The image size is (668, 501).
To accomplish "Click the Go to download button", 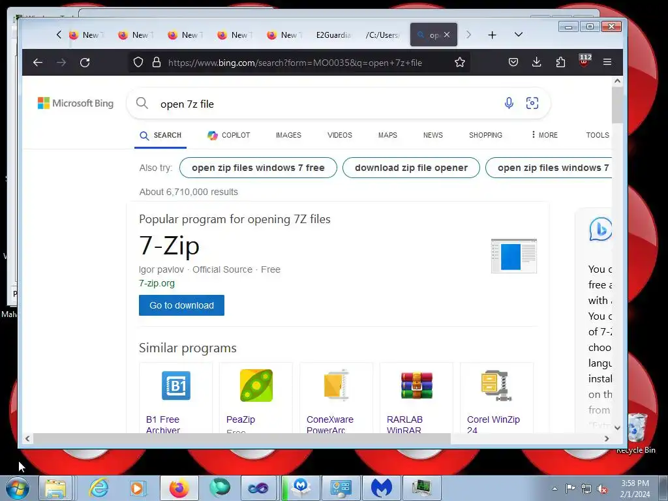I will 181,305.
